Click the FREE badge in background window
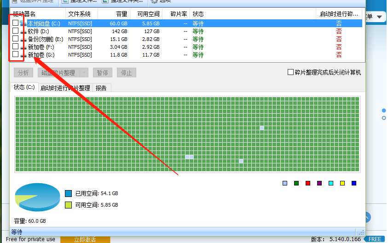The height and width of the screenshot is (243, 388). 375,239
